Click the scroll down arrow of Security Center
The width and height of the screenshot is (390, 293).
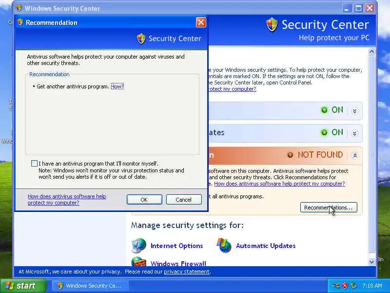coord(371,262)
